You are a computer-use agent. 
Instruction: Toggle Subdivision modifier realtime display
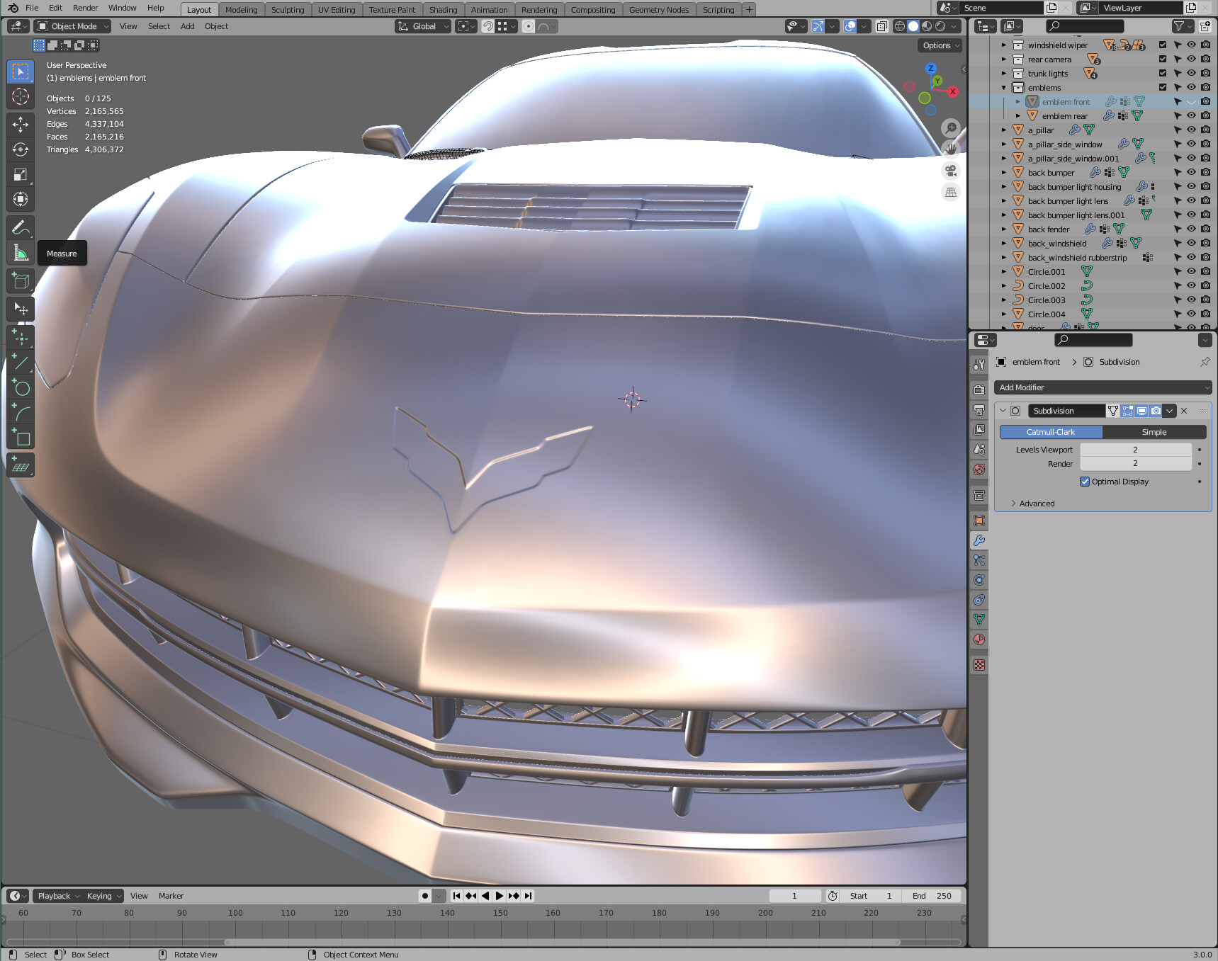pos(1141,411)
